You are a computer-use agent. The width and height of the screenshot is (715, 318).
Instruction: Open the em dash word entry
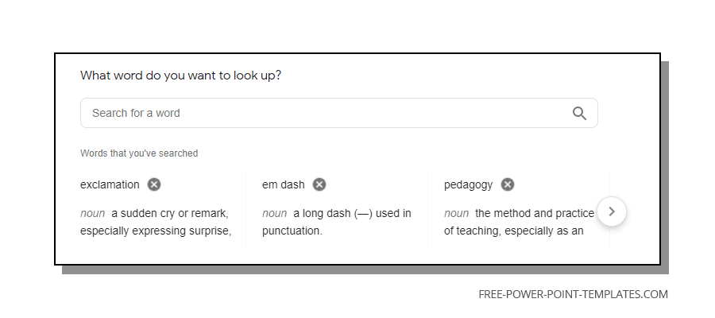283,184
